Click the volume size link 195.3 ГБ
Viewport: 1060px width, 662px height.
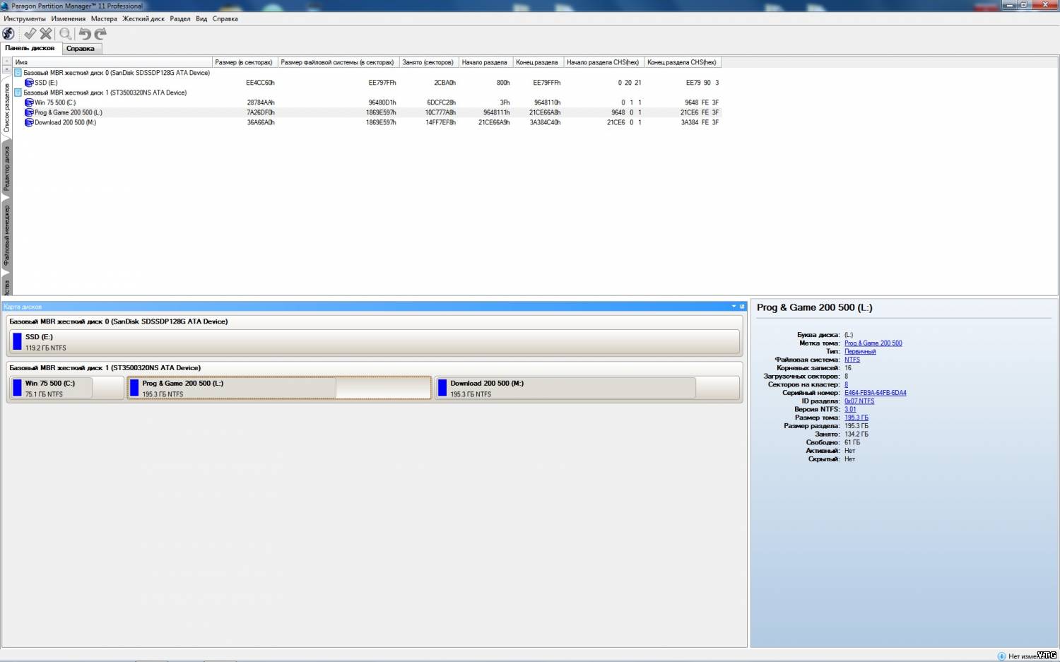click(x=856, y=418)
